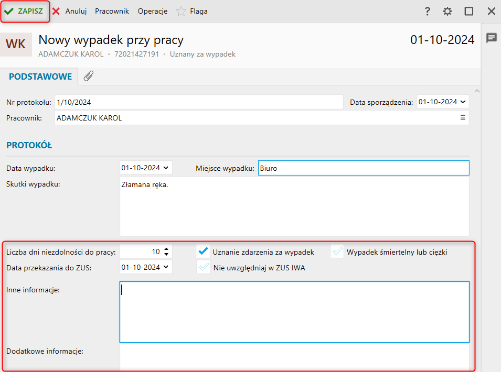Open employee list hamburger icon

(463, 117)
